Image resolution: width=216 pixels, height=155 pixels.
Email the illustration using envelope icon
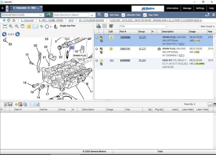[35, 26]
